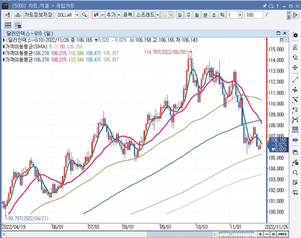The image size is (301, 238).
Task: Click the print chart icon
Action: click(x=18, y=15)
